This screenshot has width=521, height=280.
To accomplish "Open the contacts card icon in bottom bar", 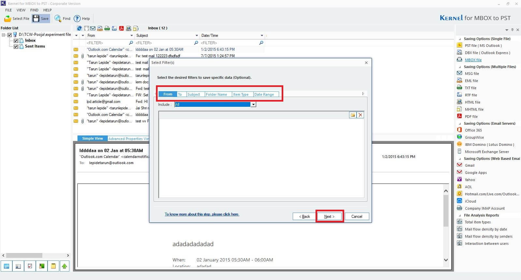I will click(x=18, y=266).
